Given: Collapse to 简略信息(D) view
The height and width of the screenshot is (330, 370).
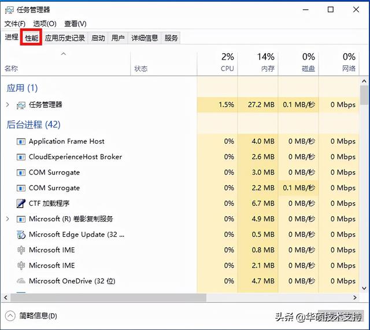Looking at the screenshot, I should 31,316.
